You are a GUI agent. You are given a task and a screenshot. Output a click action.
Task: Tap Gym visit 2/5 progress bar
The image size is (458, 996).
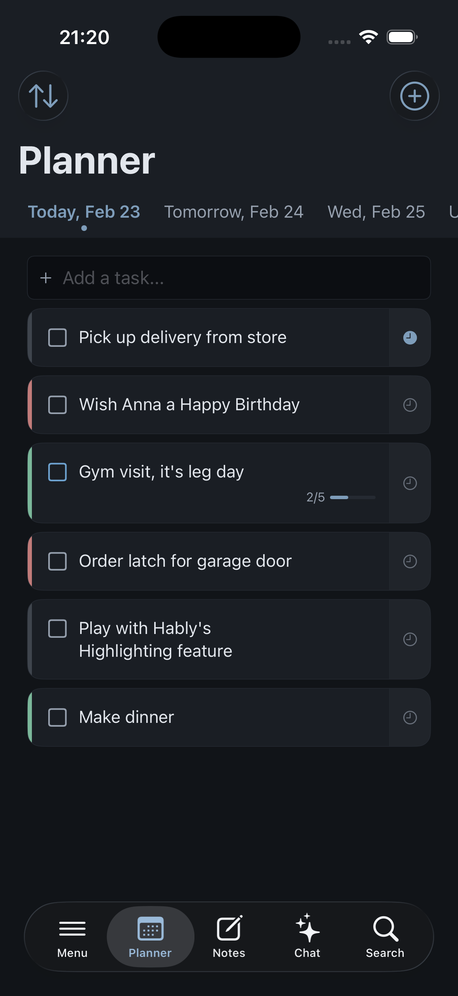click(x=352, y=497)
